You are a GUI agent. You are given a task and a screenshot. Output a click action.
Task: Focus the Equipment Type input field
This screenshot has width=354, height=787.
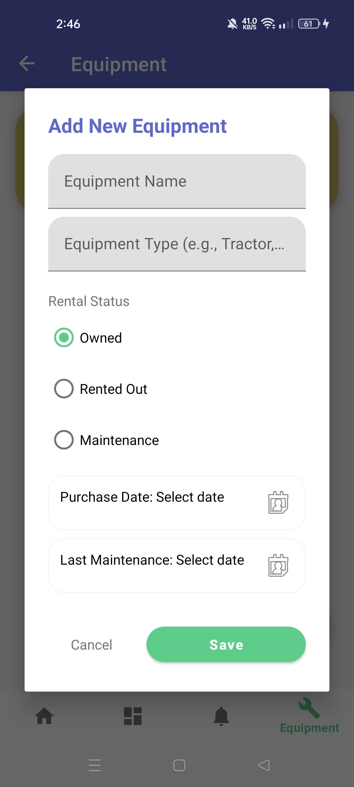[x=177, y=244]
